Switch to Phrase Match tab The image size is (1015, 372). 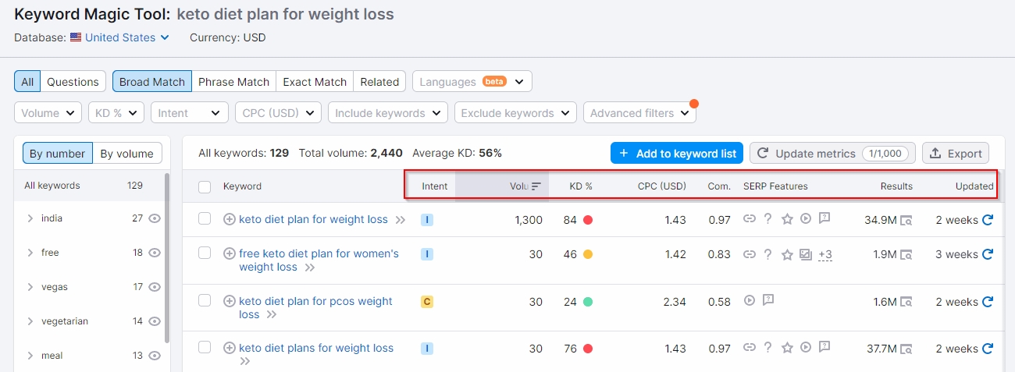[x=233, y=81]
